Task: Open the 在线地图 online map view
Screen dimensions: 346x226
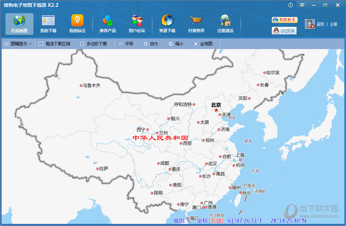Action: click(19, 24)
